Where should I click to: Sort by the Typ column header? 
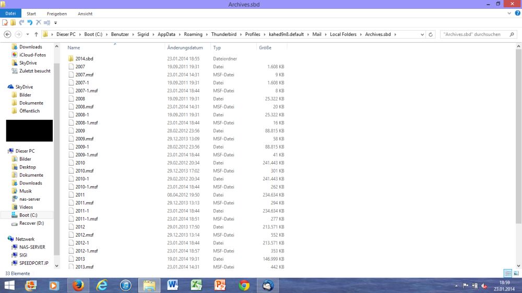(x=217, y=47)
